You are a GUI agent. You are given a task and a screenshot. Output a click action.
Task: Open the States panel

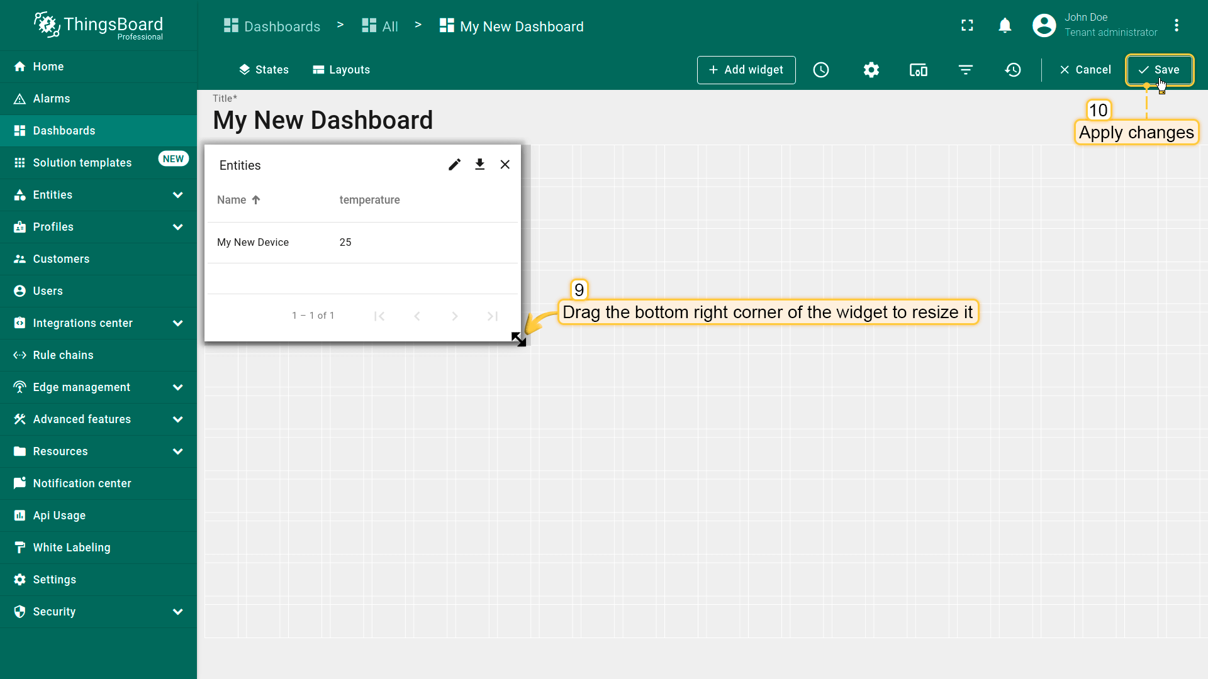point(264,70)
